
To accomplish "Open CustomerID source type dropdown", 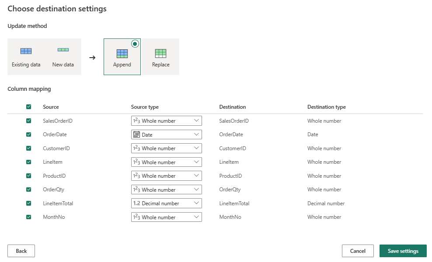I will (x=167, y=148).
